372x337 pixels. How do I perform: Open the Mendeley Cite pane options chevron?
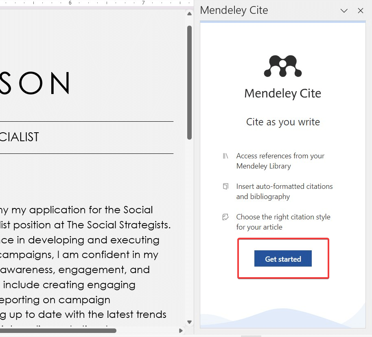(x=344, y=11)
